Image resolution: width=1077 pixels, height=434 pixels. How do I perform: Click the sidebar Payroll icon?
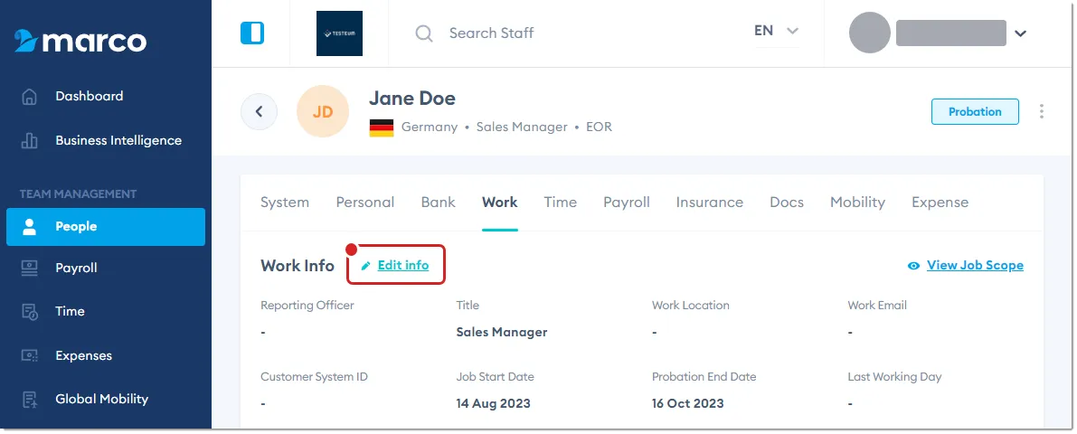point(30,269)
